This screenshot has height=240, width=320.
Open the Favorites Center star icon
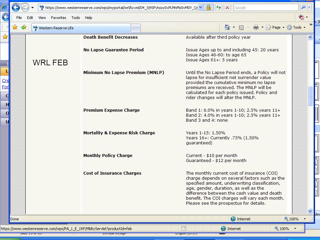pyautogui.click(x=15, y=27)
